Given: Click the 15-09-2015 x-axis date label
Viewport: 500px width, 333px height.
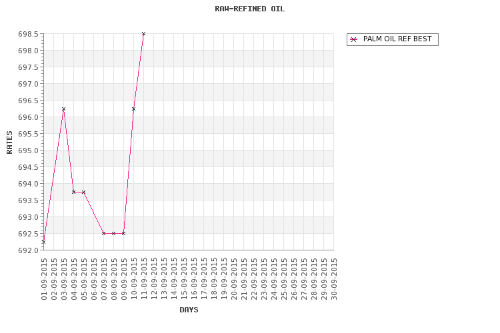Looking at the screenshot, I should tap(184, 279).
